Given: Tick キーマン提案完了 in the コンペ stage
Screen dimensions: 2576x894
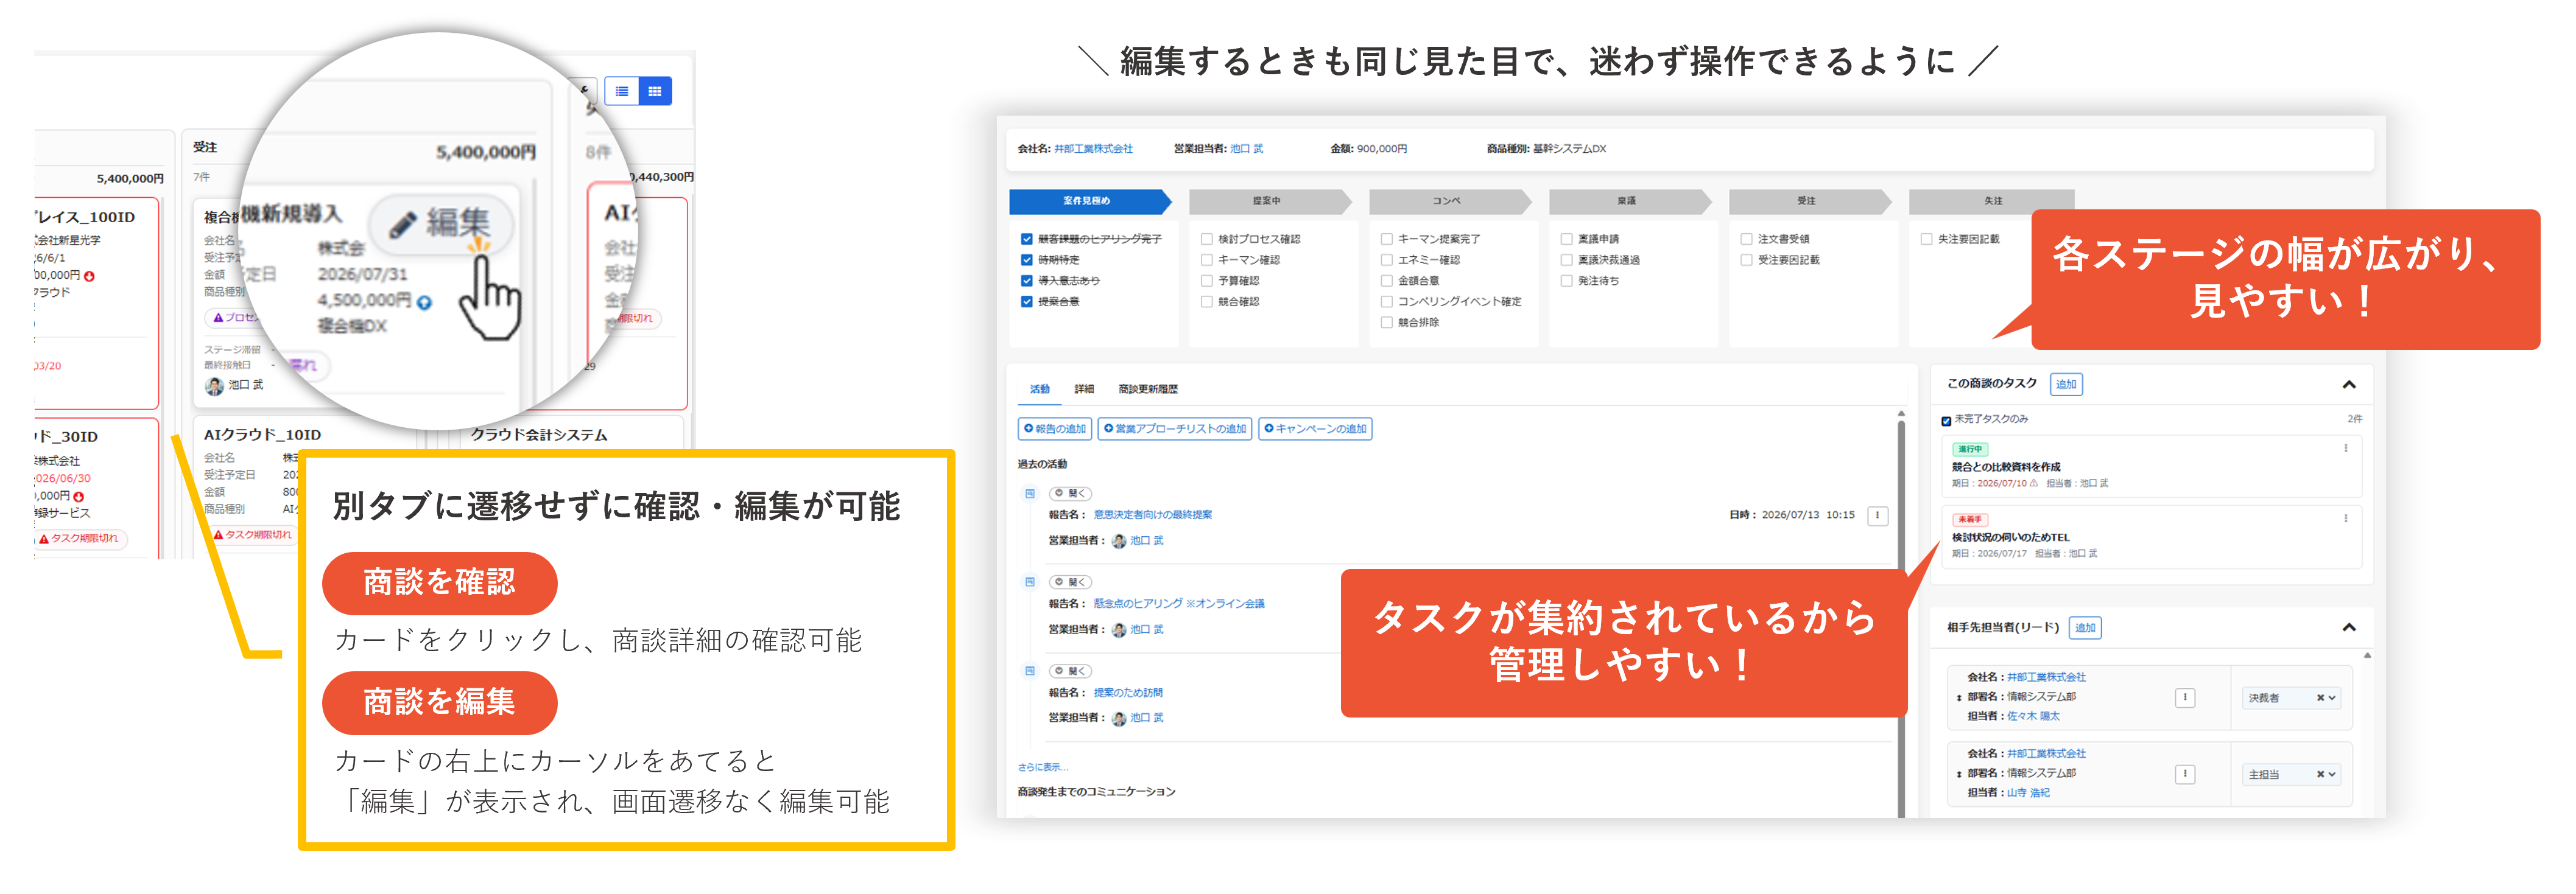Looking at the screenshot, I should point(1387,240).
